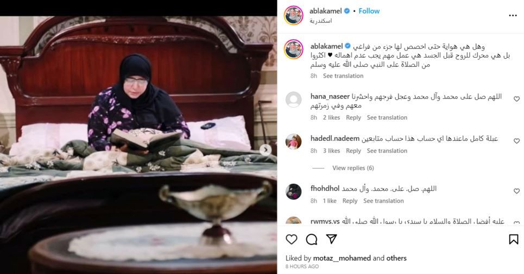See translation of the post caption
The height and width of the screenshot is (274, 524).
(343, 76)
